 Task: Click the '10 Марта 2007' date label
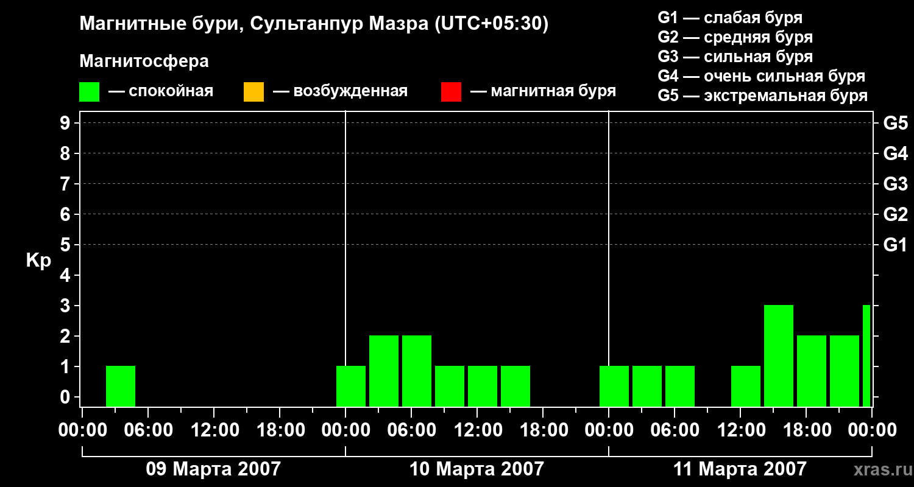point(476,469)
